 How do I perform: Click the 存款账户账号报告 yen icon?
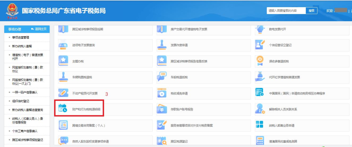(162, 109)
